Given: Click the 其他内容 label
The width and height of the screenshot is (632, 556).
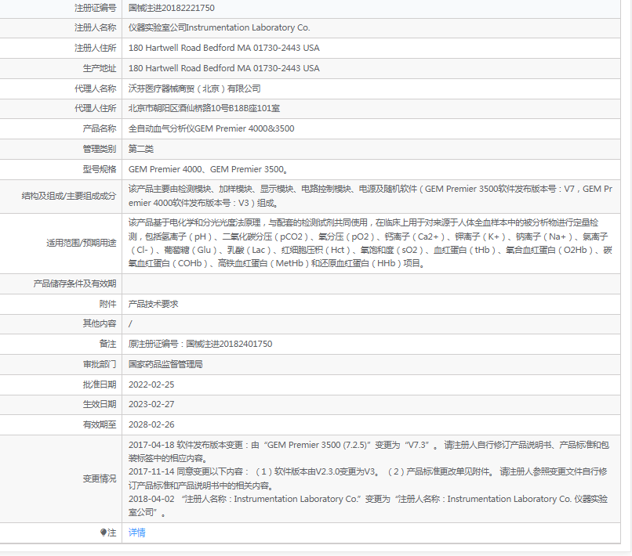Looking at the screenshot, I should (100, 323).
